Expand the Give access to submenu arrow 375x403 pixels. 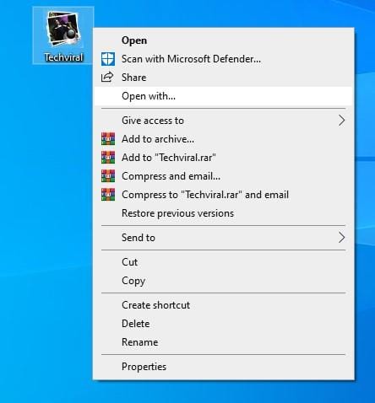pyautogui.click(x=341, y=121)
